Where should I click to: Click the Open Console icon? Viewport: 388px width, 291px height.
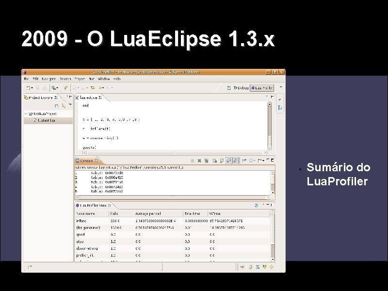click(x=260, y=161)
